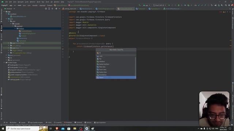Image resolution: width=234 pixels, height=131 pixels.
Task: Switch to the MainActivity.kt editor tab
Action: click(x=87, y=9)
